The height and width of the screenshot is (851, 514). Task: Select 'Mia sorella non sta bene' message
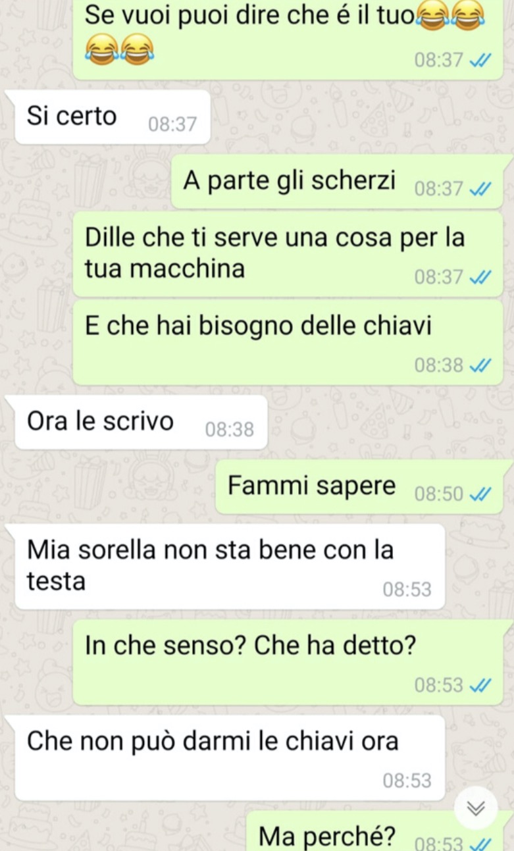tap(230, 567)
